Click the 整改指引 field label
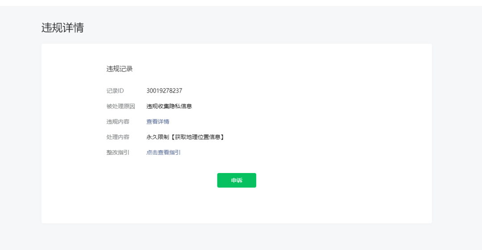482x250 pixels. [x=118, y=152]
